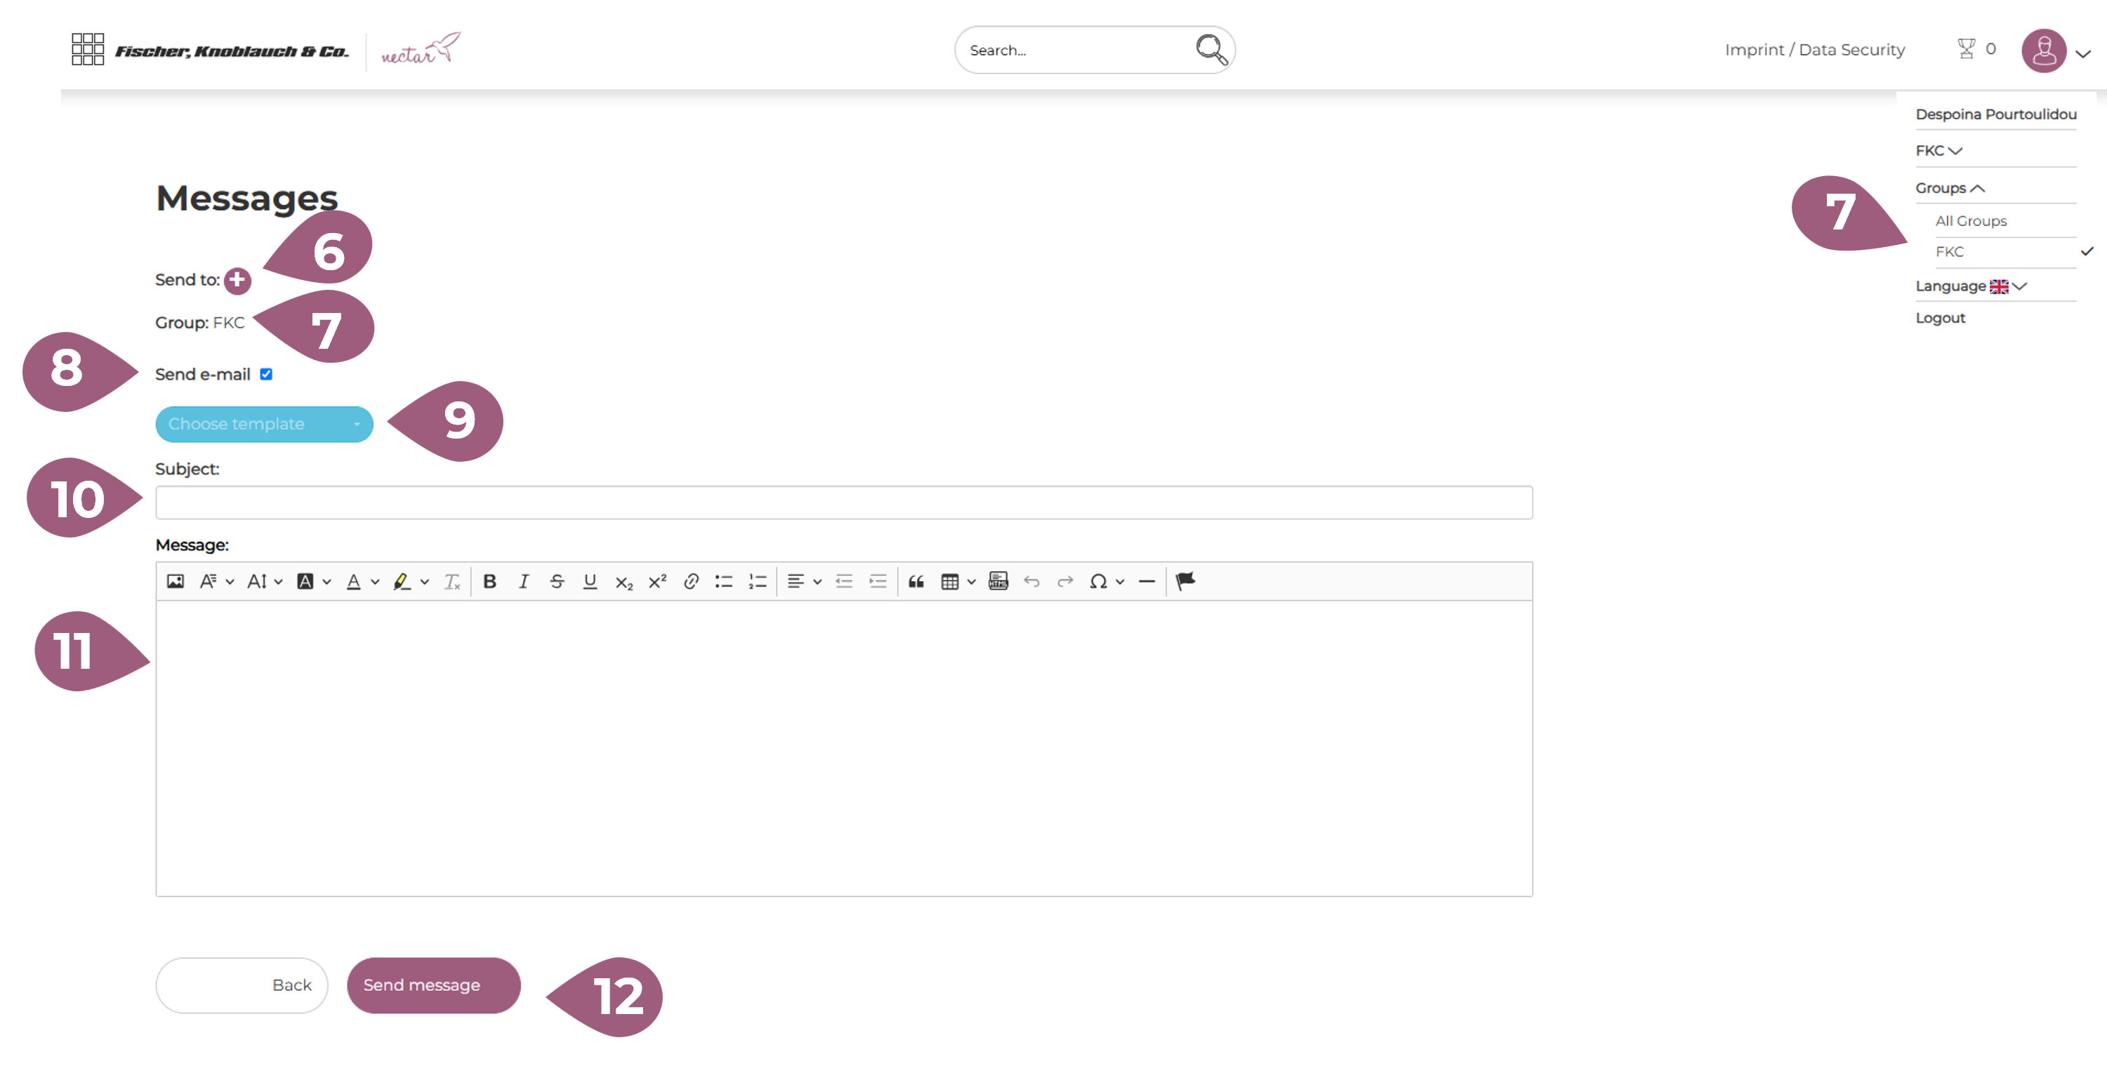Viewport: 2107px width, 1073px height.
Task: Collapse the Groups section
Action: pyautogui.click(x=1949, y=188)
